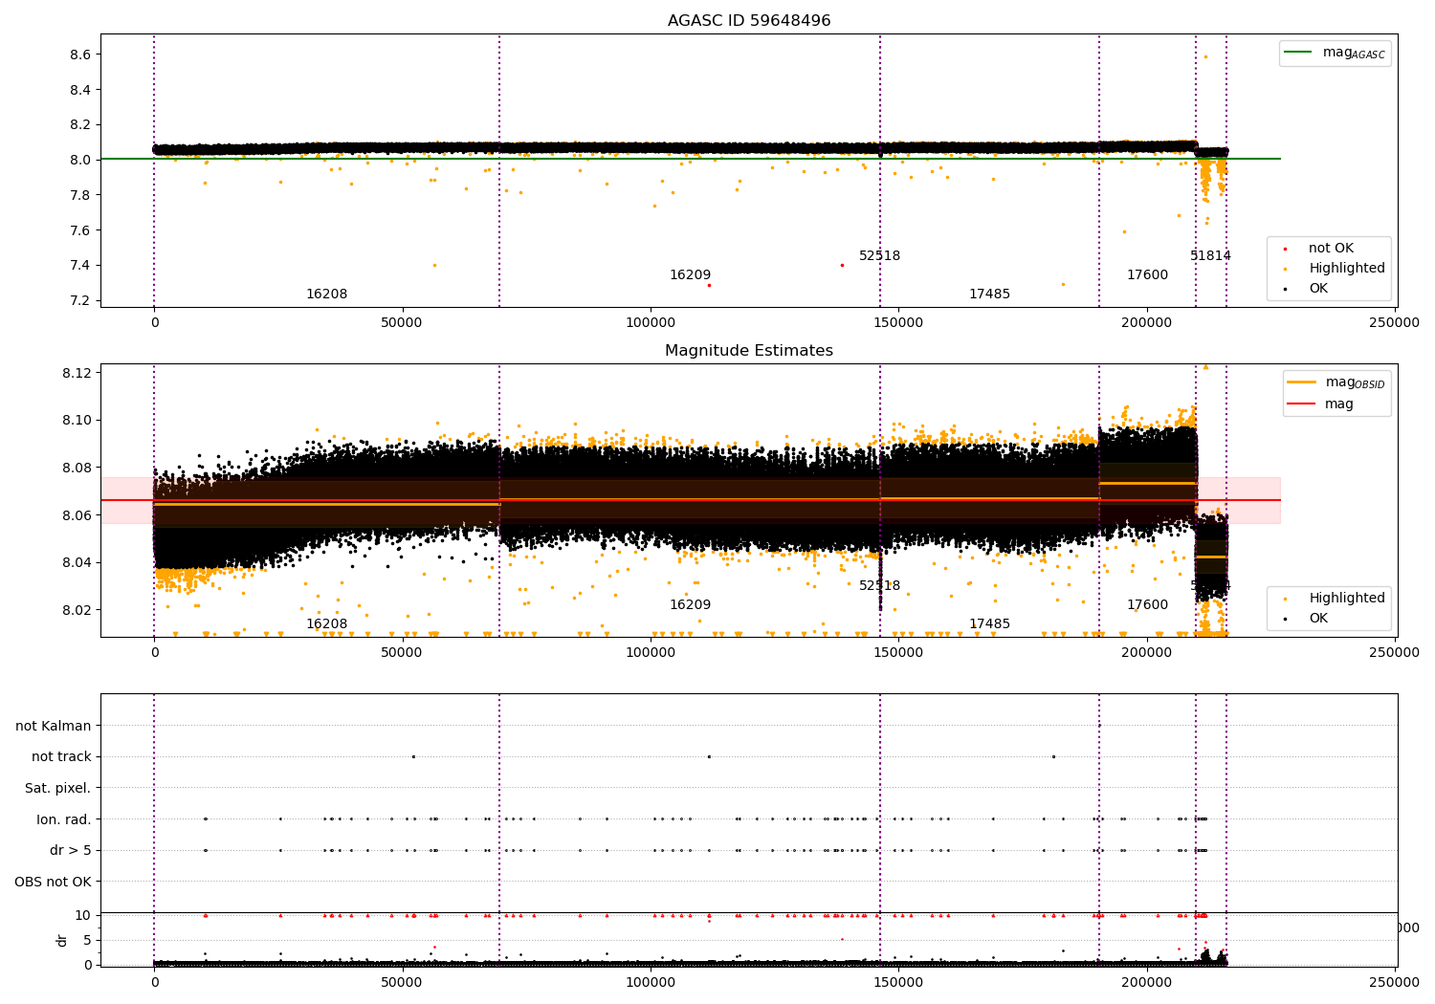Click the 200000 x-axis tick under middle plot
Screen dimensions: 1435x1004
tap(1146, 652)
